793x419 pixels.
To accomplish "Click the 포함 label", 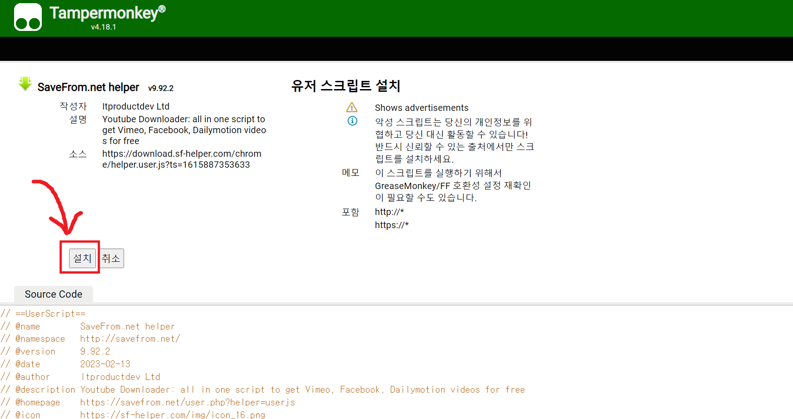I will click(351, 212).
